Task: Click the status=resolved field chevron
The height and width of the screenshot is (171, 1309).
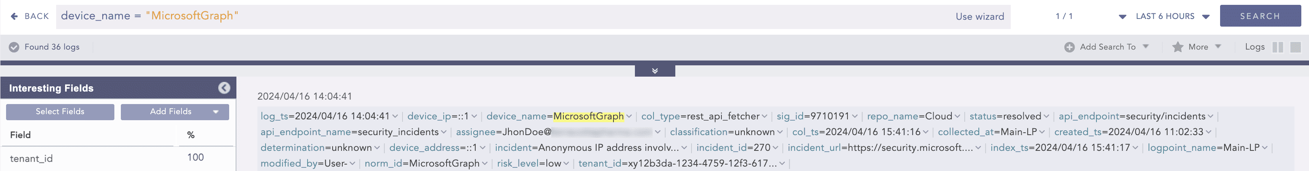Action: pyautogui.click(x=1046, y=117)
